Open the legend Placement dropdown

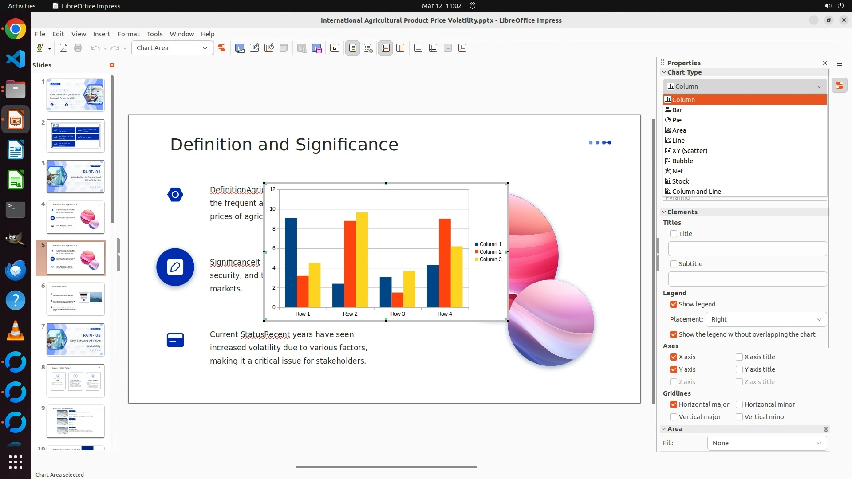click(766, 319)
